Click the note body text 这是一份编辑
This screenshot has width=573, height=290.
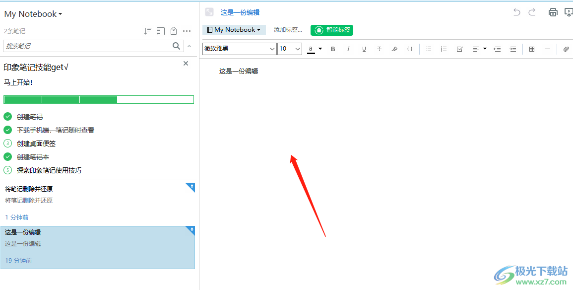239,72
